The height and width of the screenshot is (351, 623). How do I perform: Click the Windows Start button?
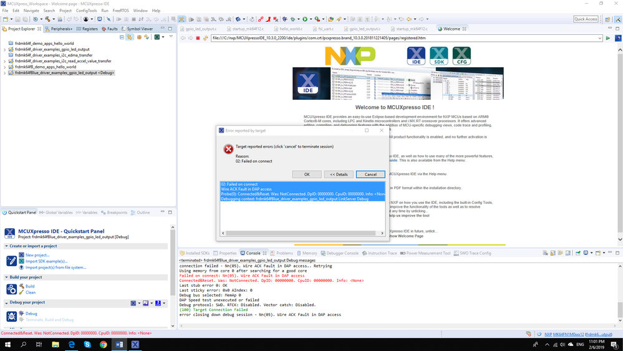(7, 344)
